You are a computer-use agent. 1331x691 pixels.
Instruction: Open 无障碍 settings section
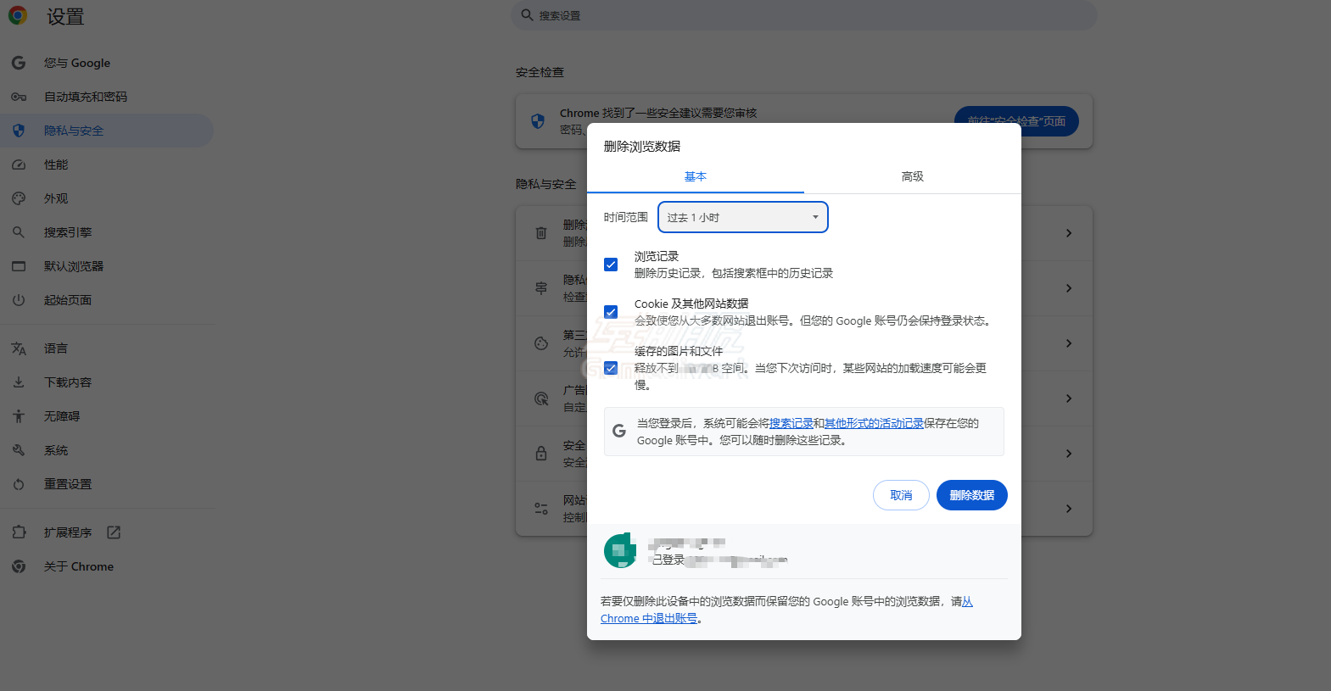(x=107, y=416)
